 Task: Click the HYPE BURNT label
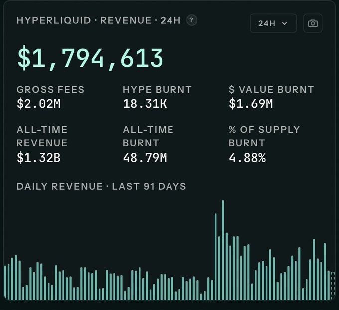pos(157,89)
